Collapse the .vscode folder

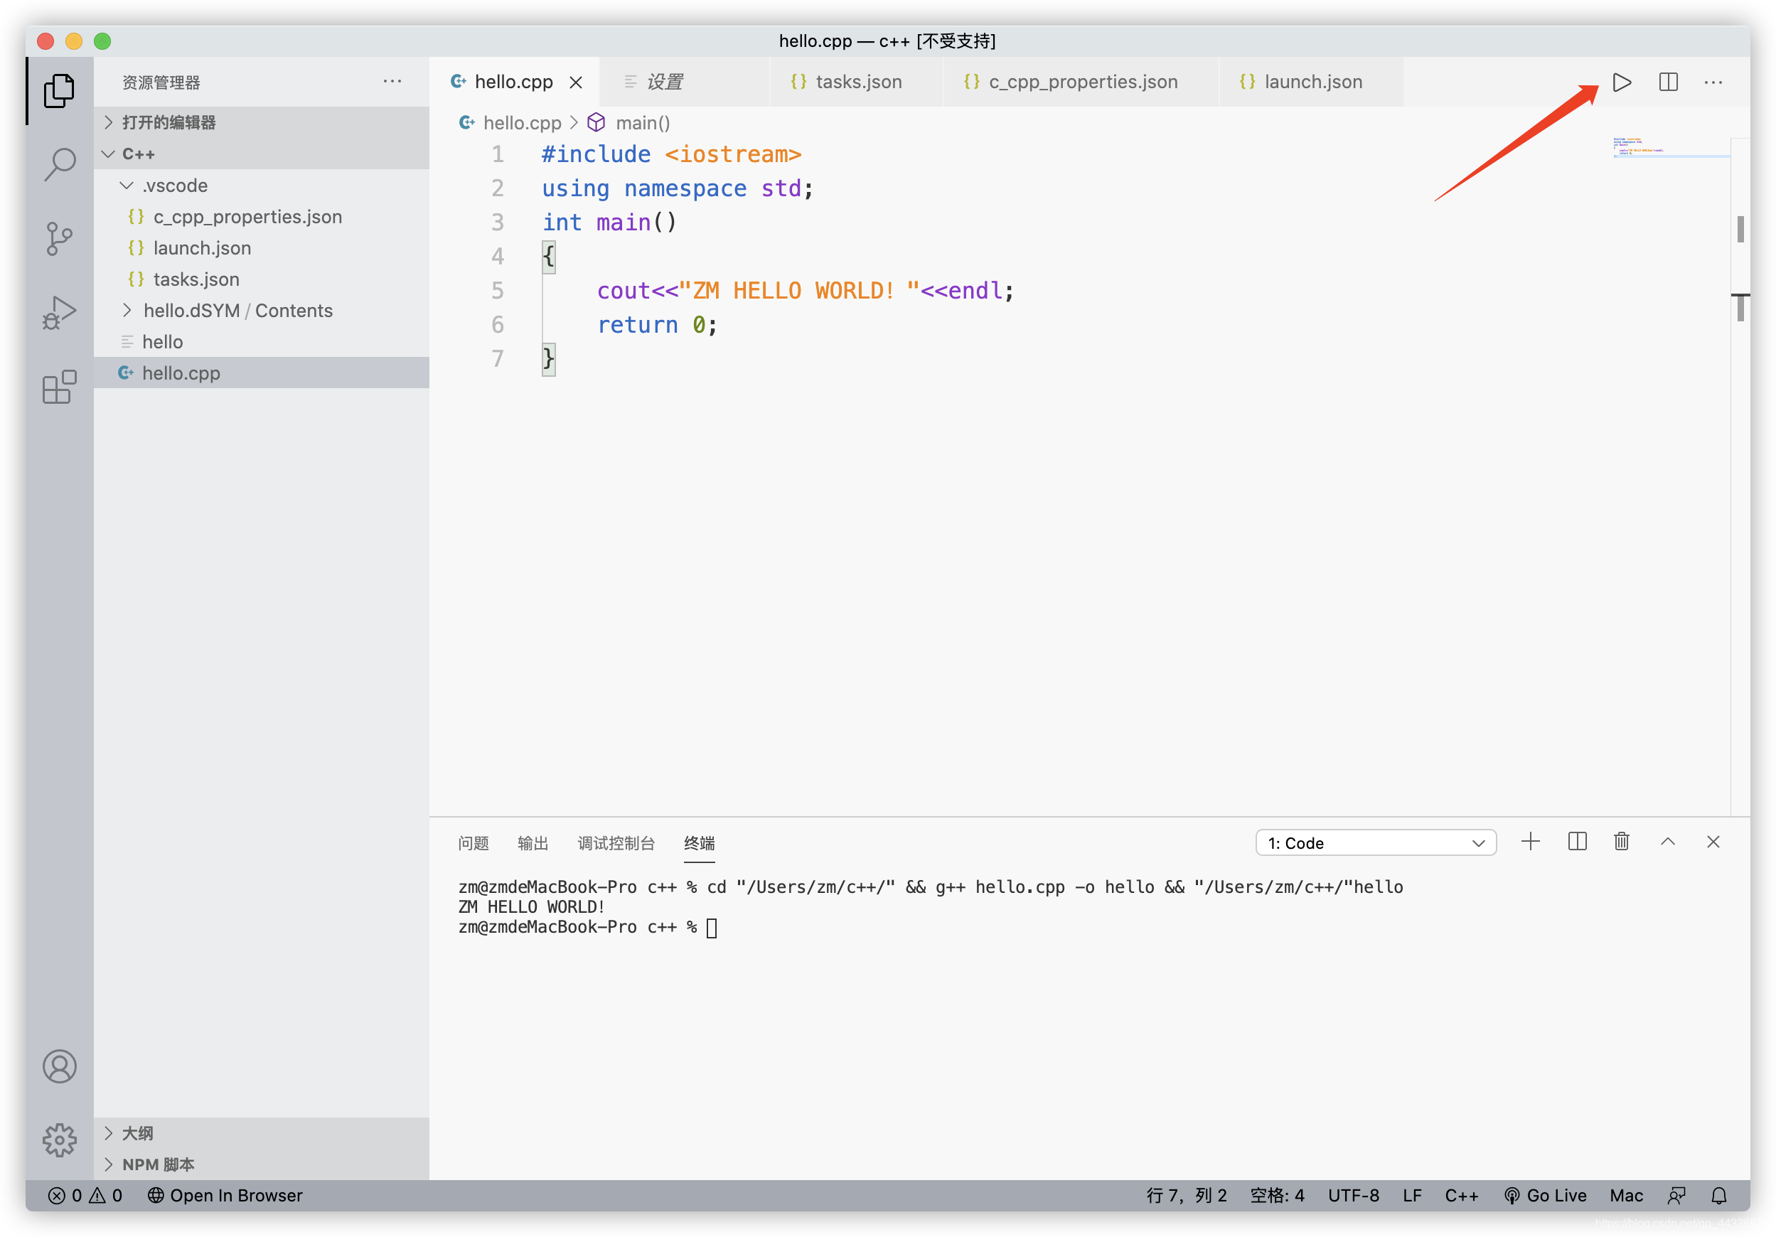click(262, 185)
